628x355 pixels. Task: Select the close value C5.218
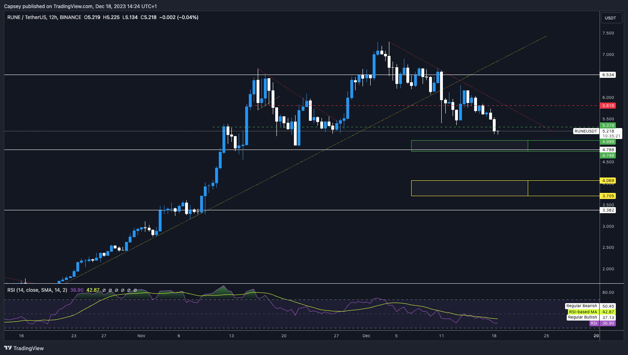(148, 17)
